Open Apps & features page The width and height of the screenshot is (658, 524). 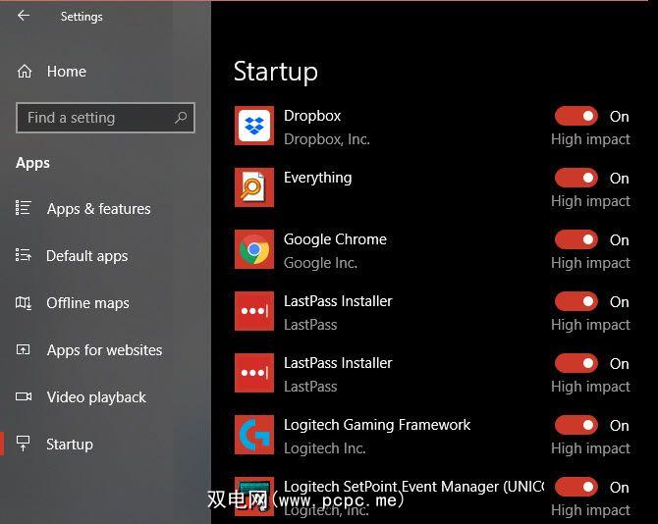(x=99, y=209)
